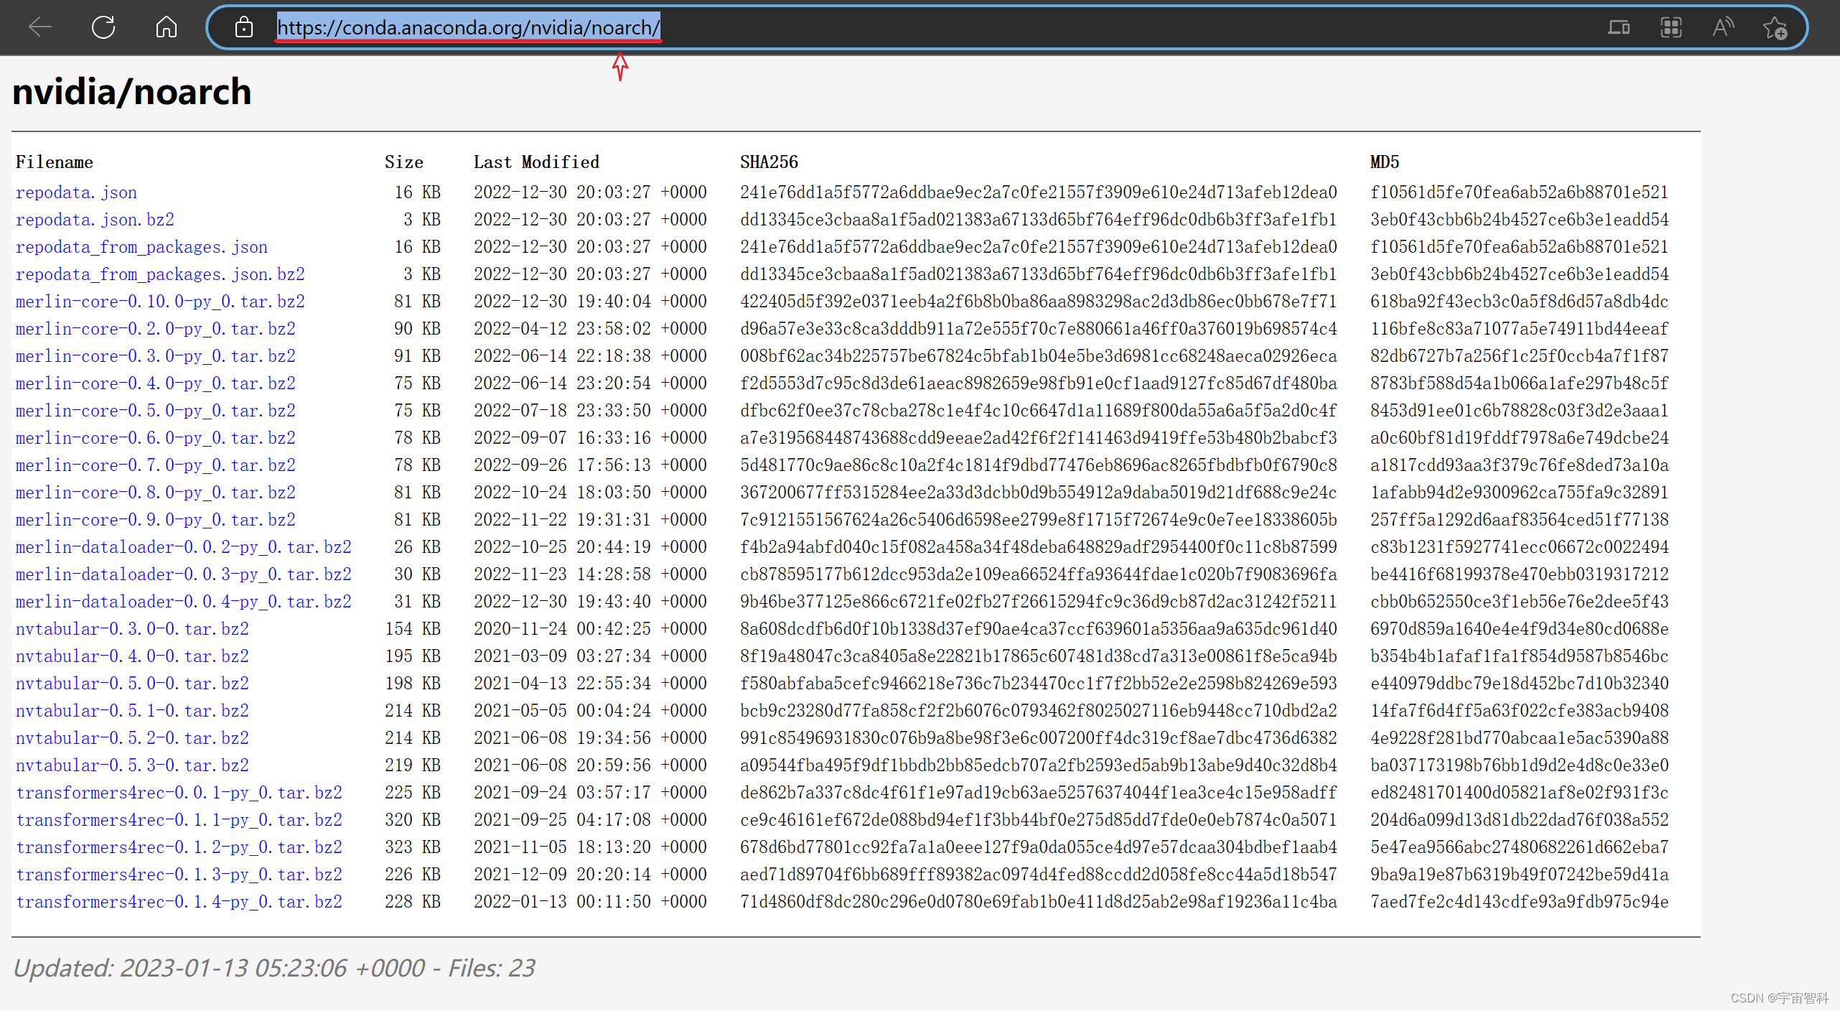1840x1011 pixels.
Task: Download nvtabular-0.5.3-0.tar.bz2
Action: [x=132, y=765]
